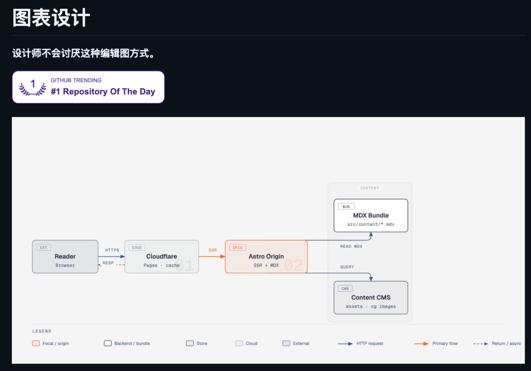Click the GitHub Trending #1 Repository badge
Image resolution: width=531 pixels, height=371 pixels.
click(88, 87)
